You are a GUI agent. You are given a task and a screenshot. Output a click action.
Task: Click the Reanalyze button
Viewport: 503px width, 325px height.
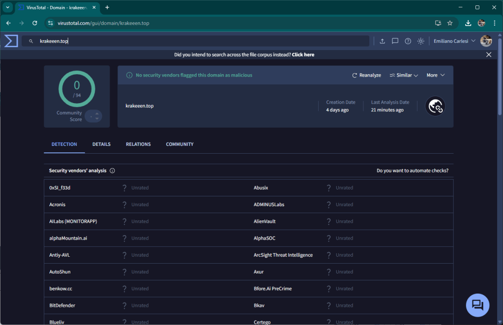367,75
